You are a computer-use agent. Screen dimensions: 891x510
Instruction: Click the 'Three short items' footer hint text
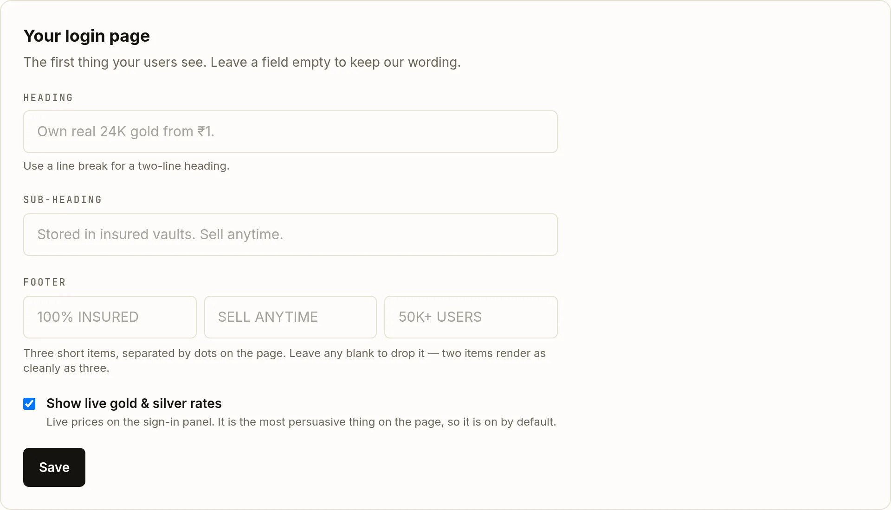pyautogui.click(x=284, y=353)
